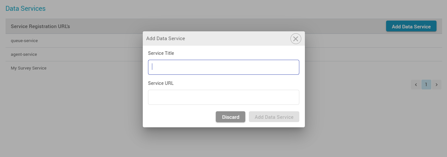
Task: Select page 1 in the pagination
Action: (426, 85)
